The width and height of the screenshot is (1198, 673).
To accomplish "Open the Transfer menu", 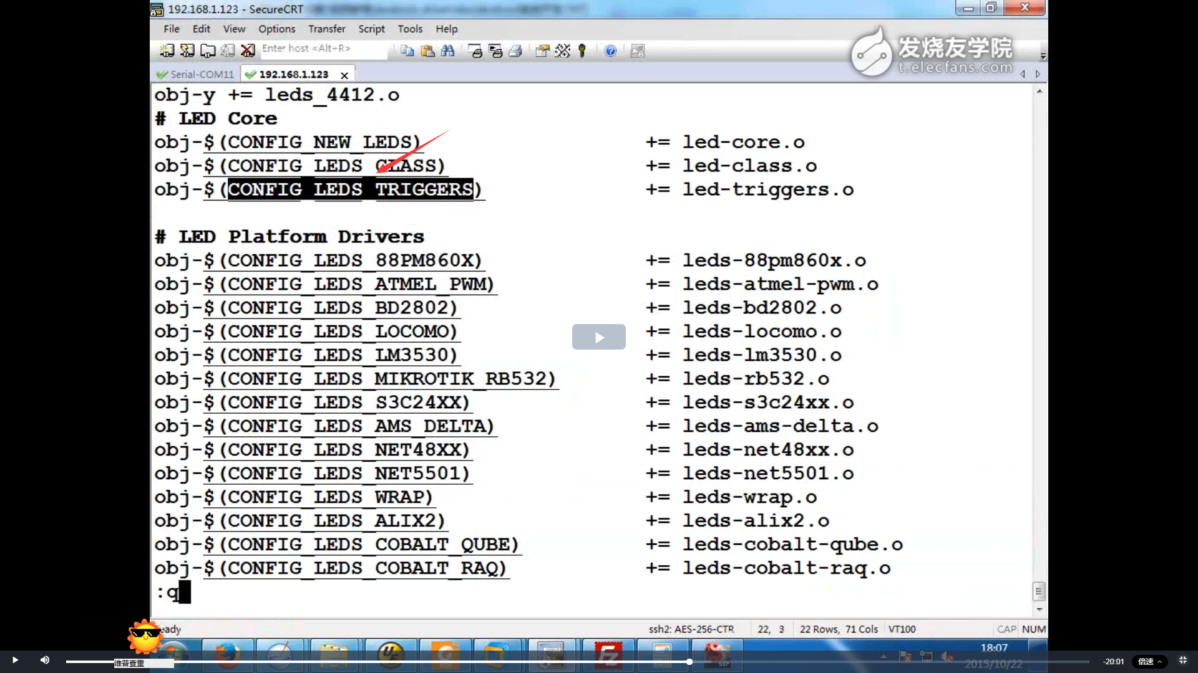I will coord(326,29).
